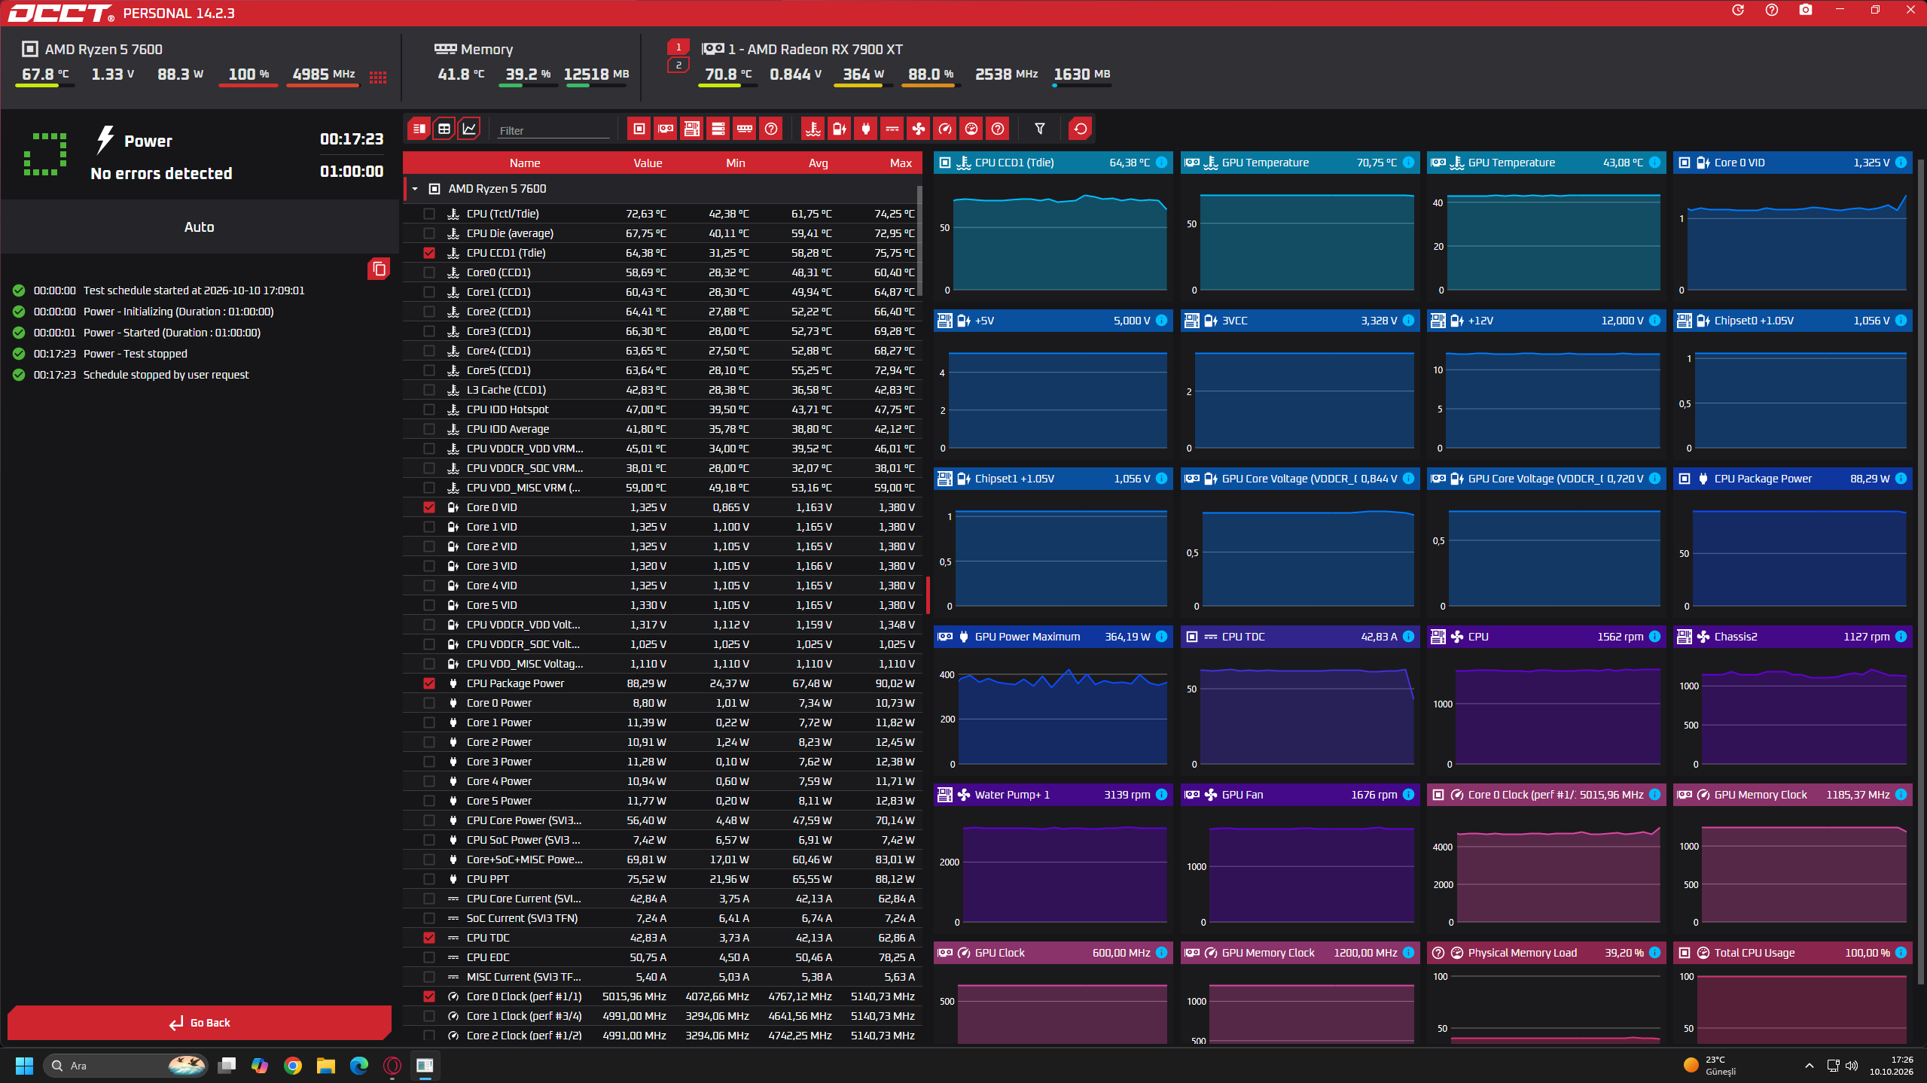Copy the test log with the clipboard icon
This screenshot has height=1083, width=1927.
point(379,269)
